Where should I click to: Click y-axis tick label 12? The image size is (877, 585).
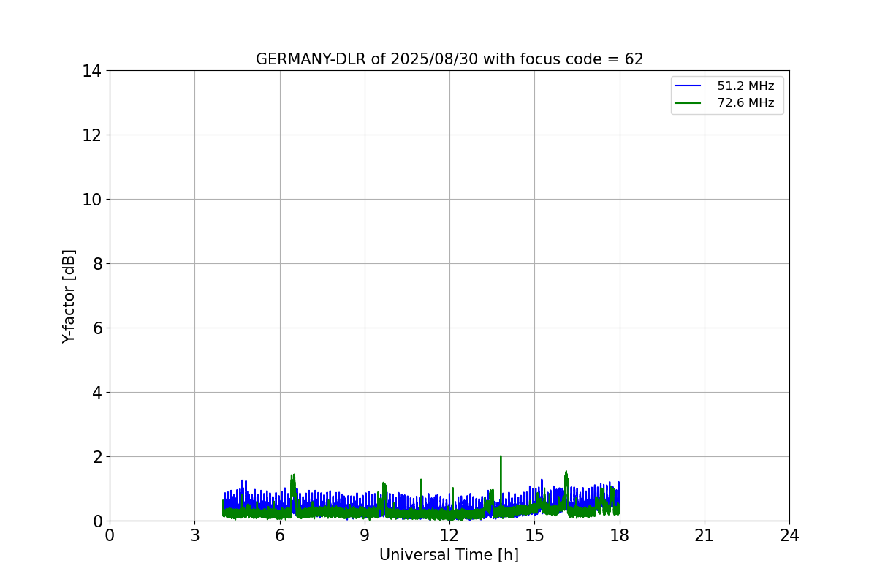pyautogui.click(x=91, y=135)
